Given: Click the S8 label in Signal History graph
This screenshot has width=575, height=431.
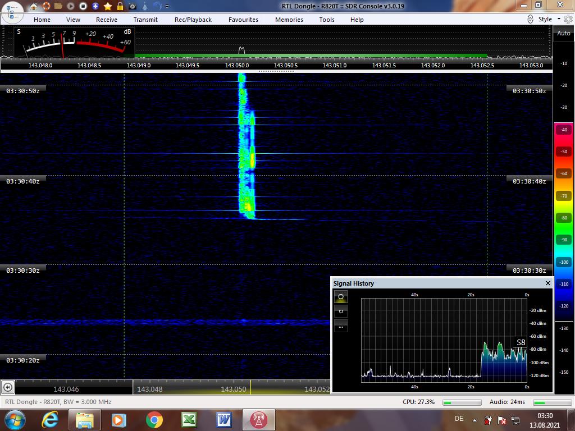Looking at the screenshot, I should [521, 343].
